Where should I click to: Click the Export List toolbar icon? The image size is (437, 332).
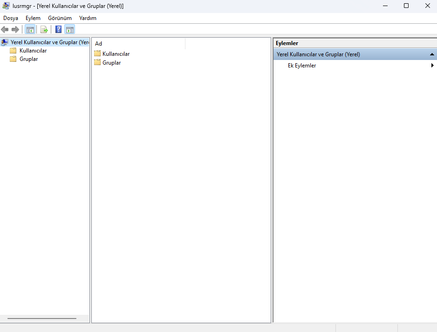click(44, 29)
